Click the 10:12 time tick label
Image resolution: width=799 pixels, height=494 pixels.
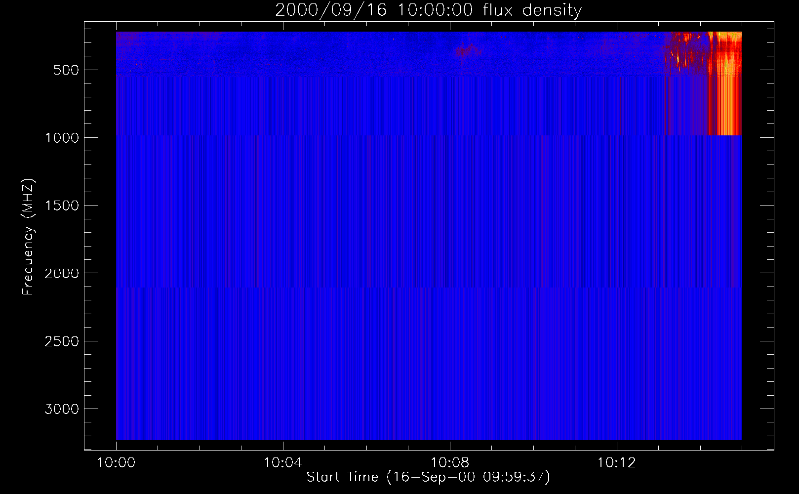[617, 463]
